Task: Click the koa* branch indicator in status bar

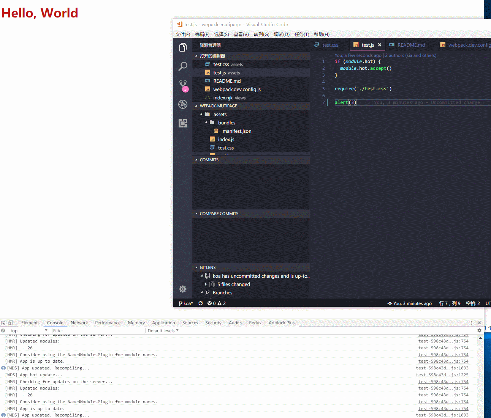Action: 186,303
